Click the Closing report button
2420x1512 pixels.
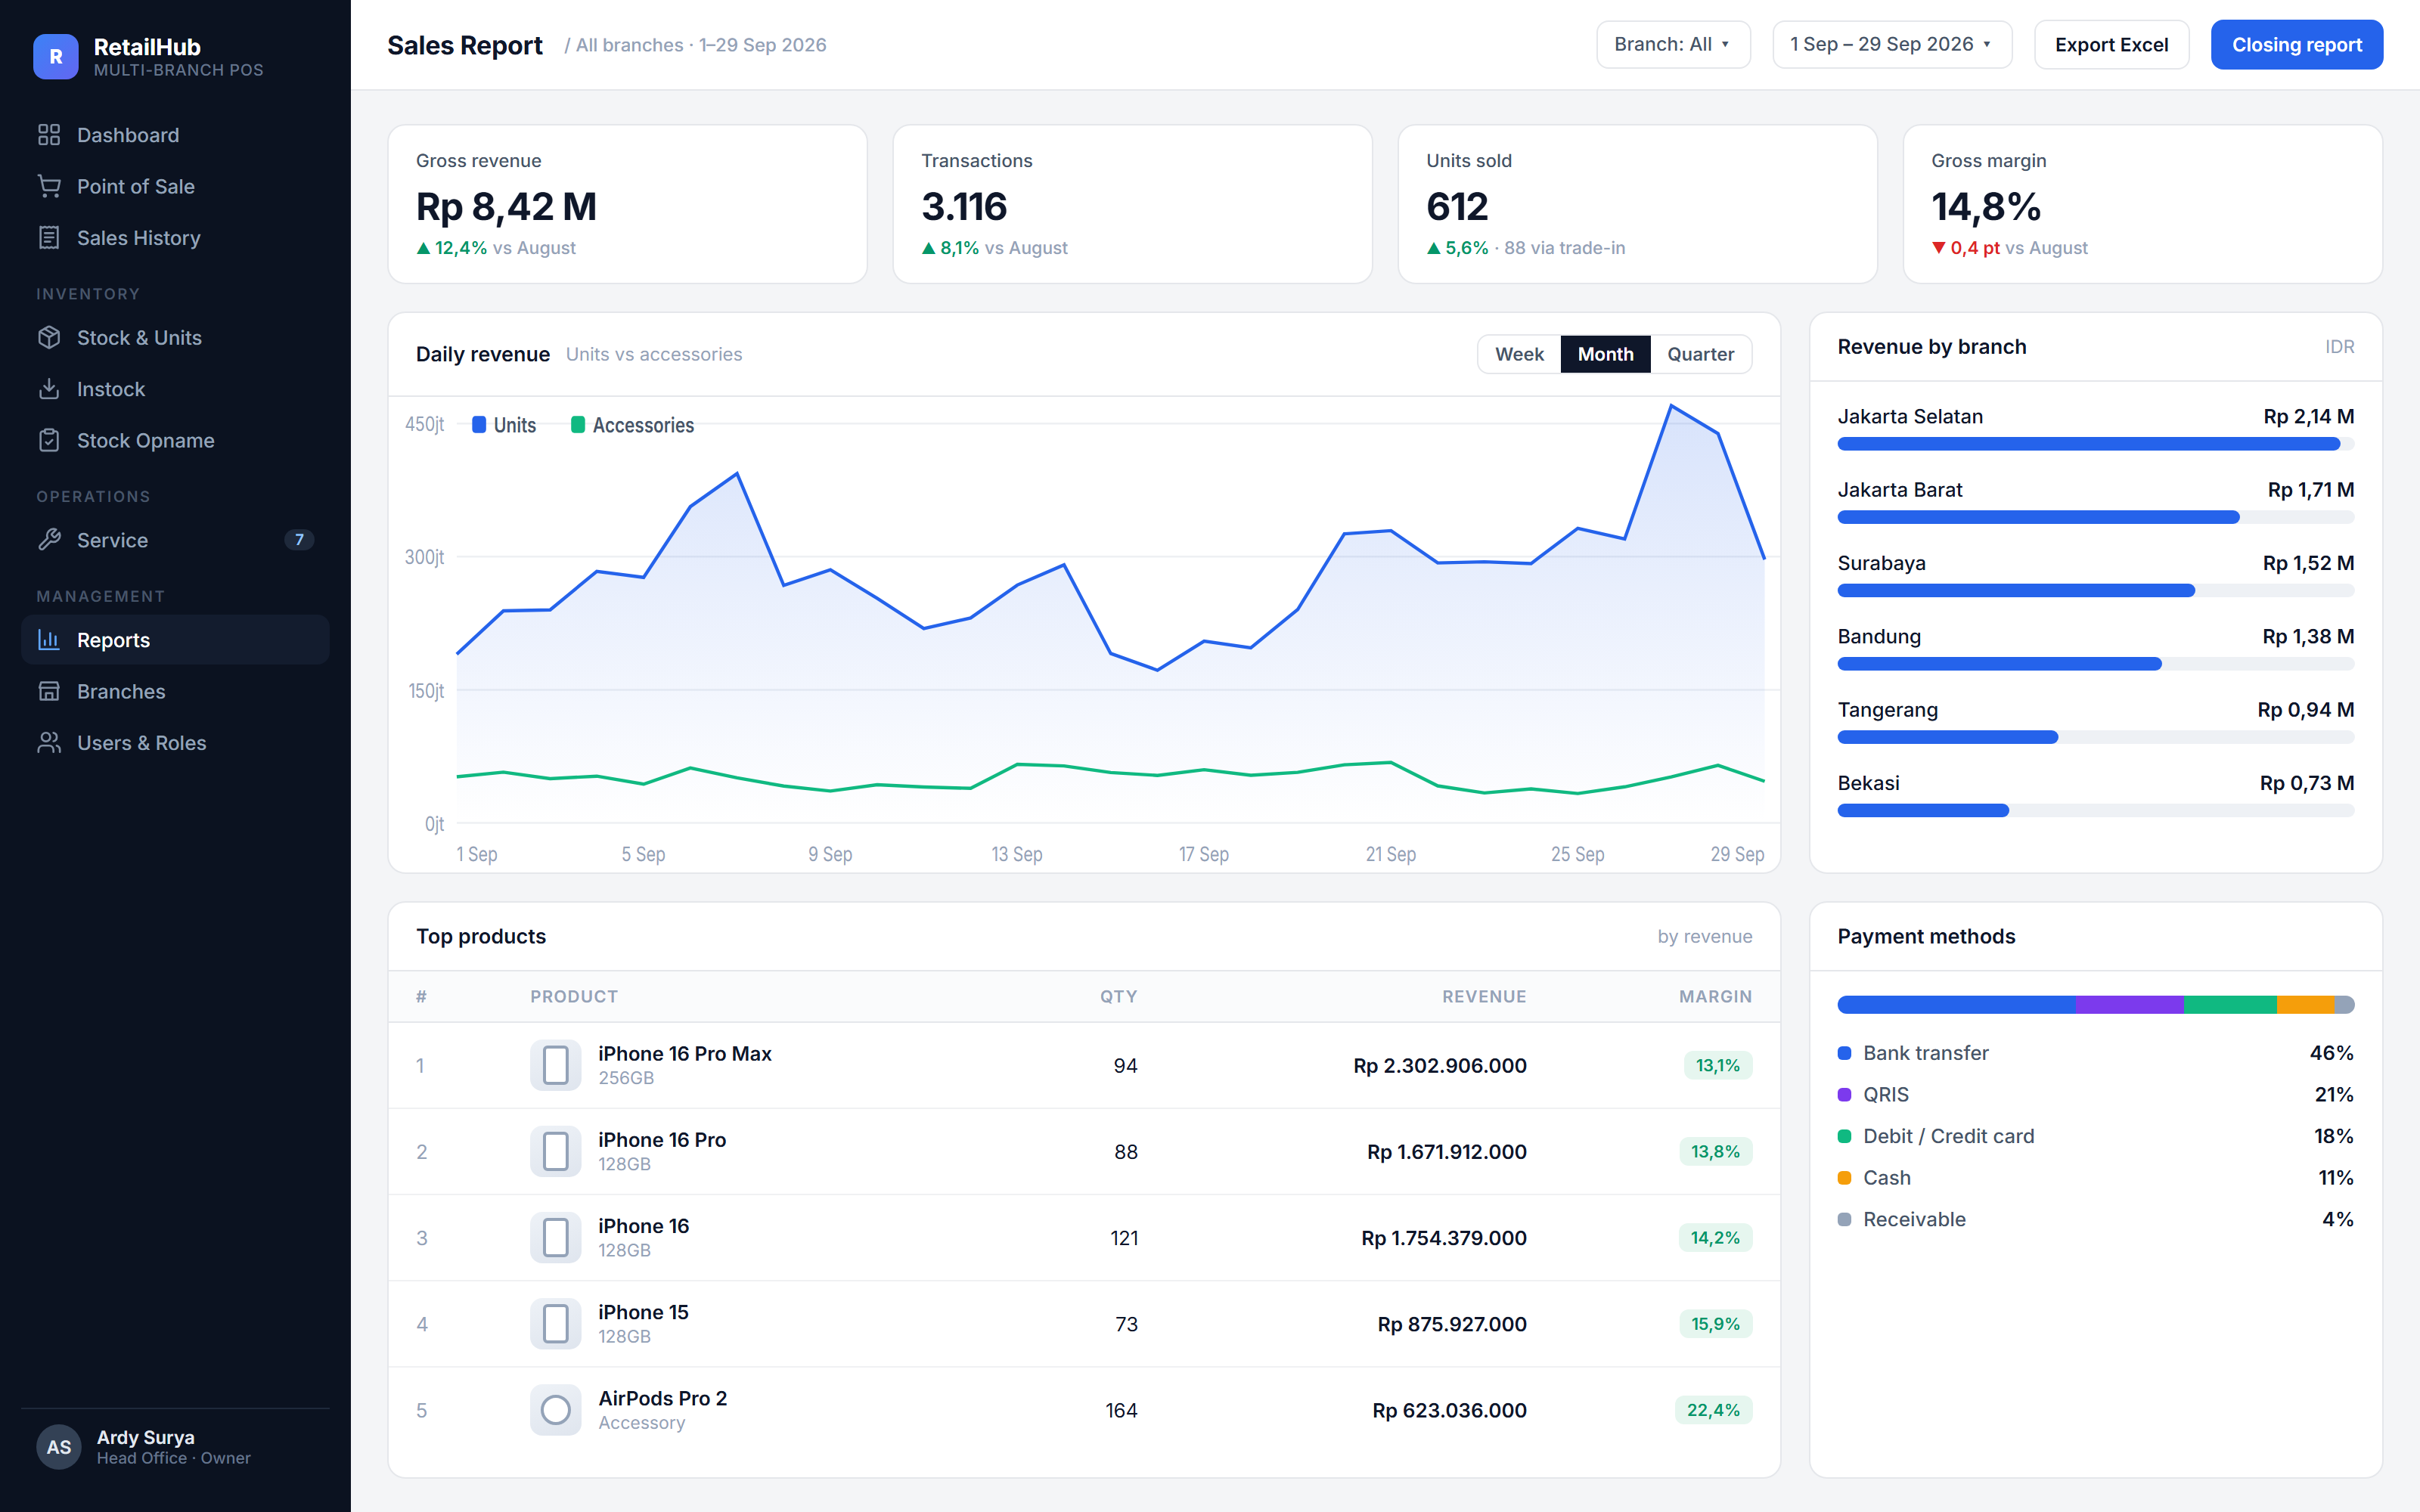pos(2296,45)
